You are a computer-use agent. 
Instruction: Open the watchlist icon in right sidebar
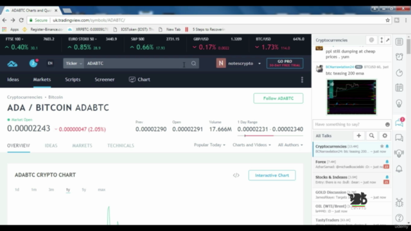tap(399, 42)
